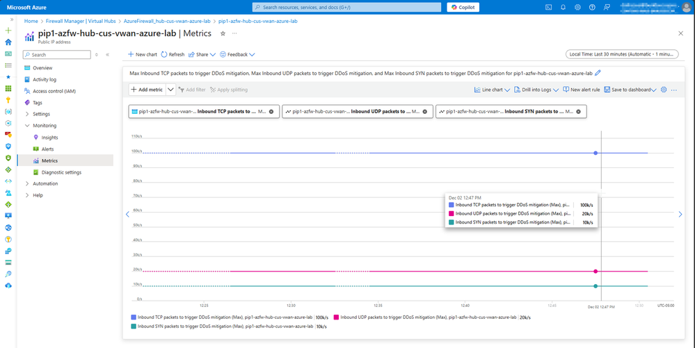Edit chart title with pencil icon

coord(598,73)
